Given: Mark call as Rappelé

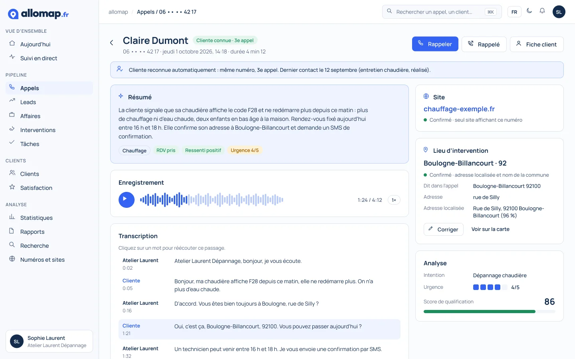Looking at the screenshot, I should pos(484,44).
